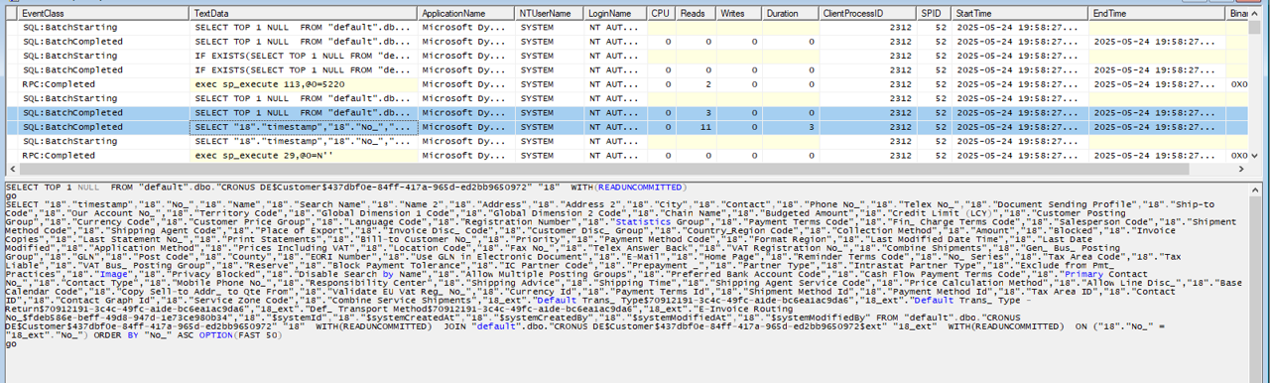Image resolution: width=1270 pixels, height=383 pixels.
Task: Click the EndTime cell in the Duration 3 row
Action: 1157,127
